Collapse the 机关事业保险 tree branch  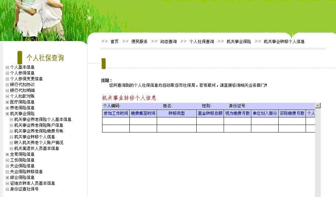tap(8, 113)
